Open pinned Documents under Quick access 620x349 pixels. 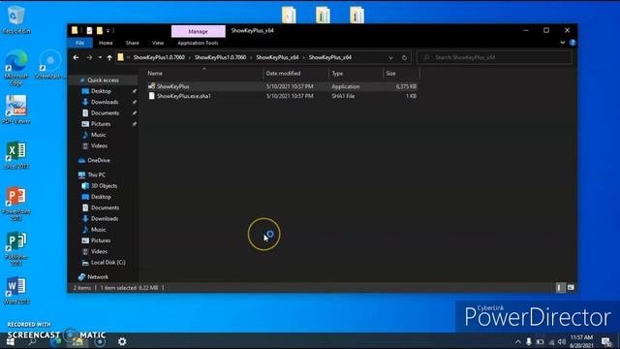tap(105, 112)
